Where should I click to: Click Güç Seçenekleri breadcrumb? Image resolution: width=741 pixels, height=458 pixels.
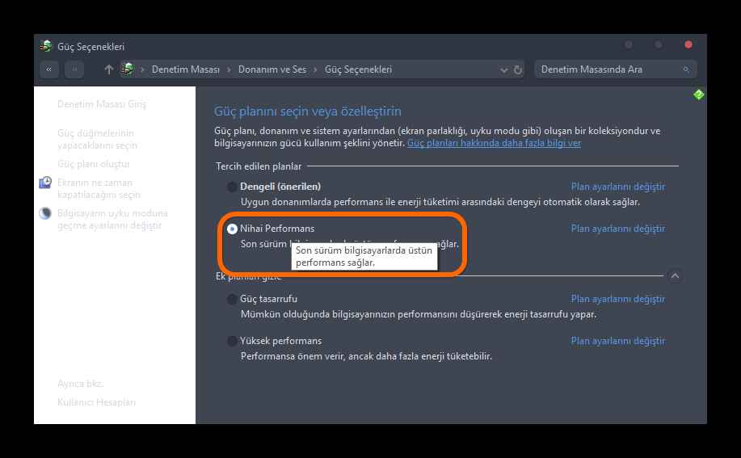click(x=358, y=69)
